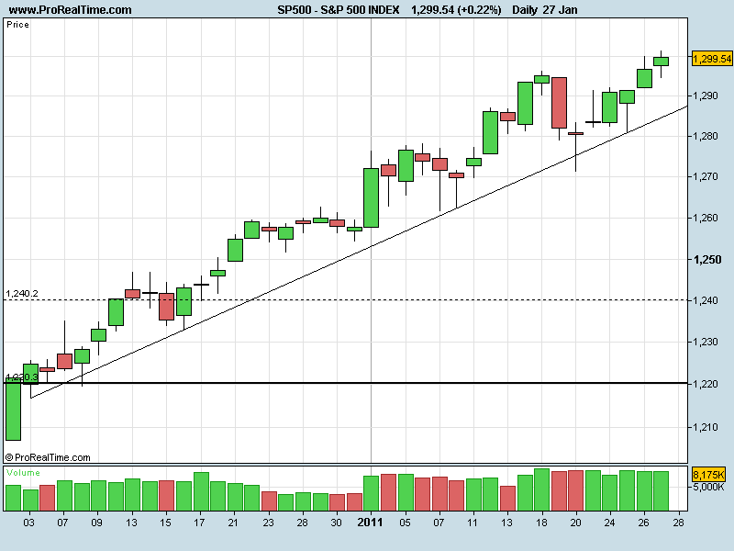Click the 26 date axis label
This screenshot has width=734, height=551.
[x=644, y=523]
